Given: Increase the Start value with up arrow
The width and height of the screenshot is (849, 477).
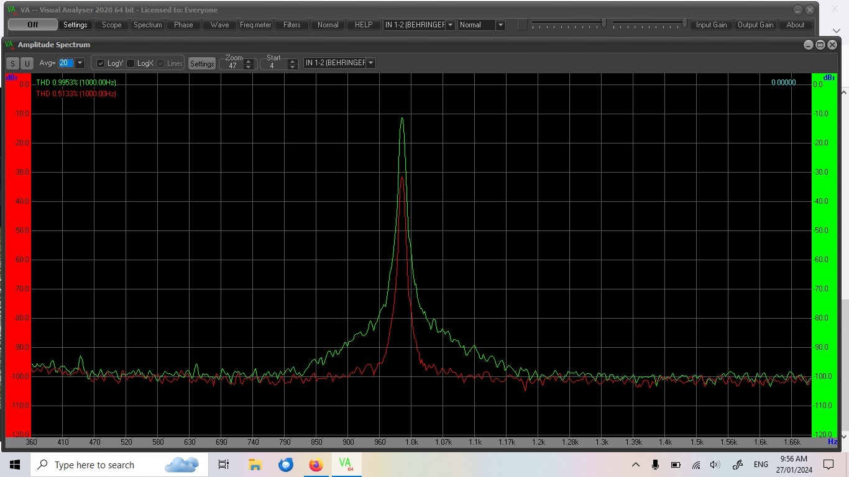Looking at the screenshot, I should tap(293, 61).
